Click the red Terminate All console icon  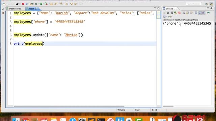[179, 13]
